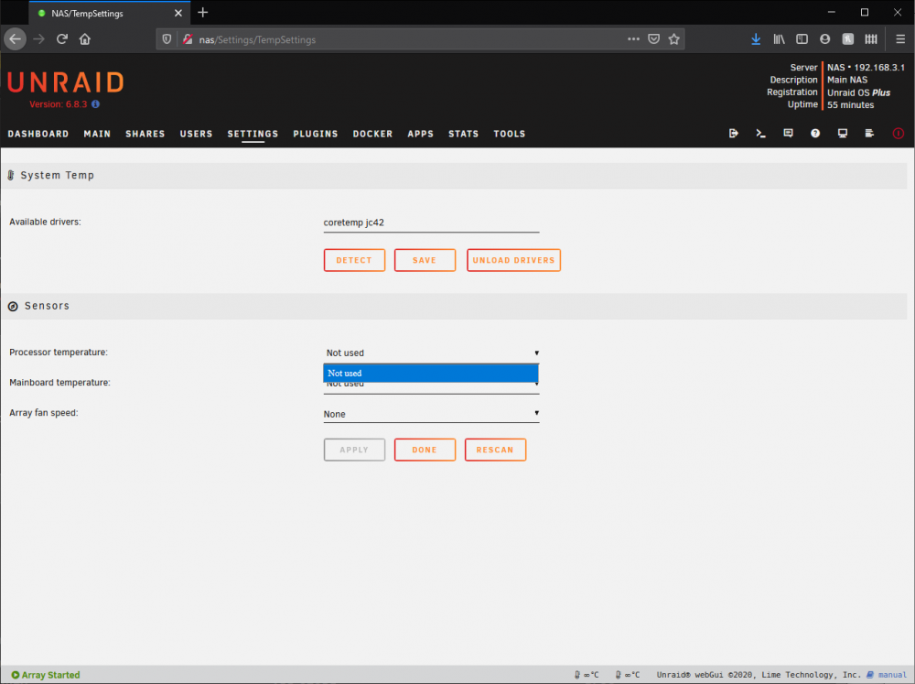
Task: Close the NAS/TempSettings tab
Action: (178, 13)
